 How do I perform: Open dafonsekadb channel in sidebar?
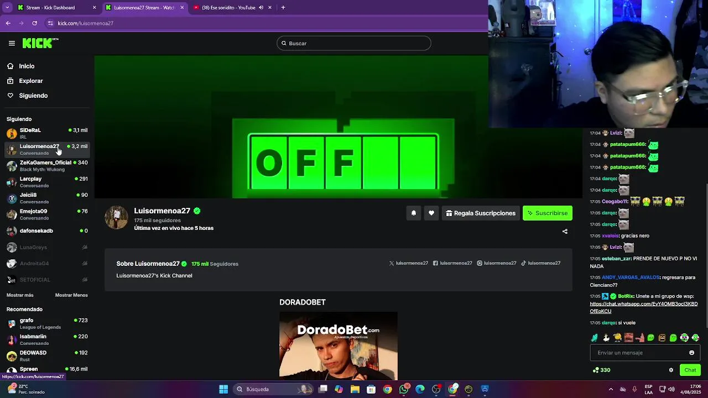47,231
